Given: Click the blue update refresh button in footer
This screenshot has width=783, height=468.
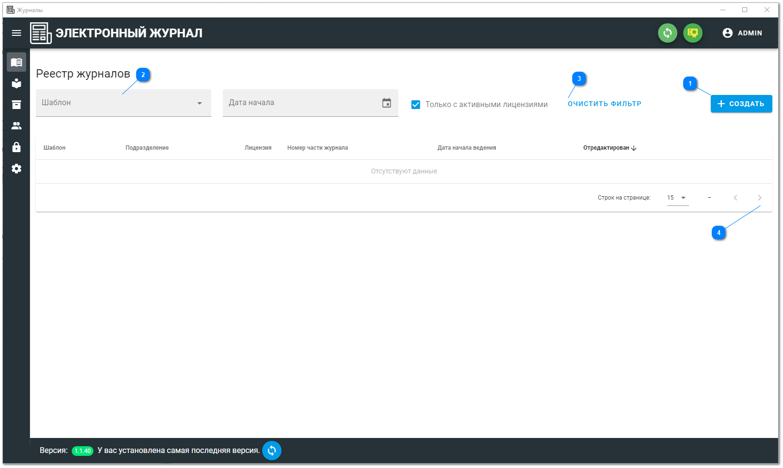Looking at the screenshot, I should tap(272, 451).
